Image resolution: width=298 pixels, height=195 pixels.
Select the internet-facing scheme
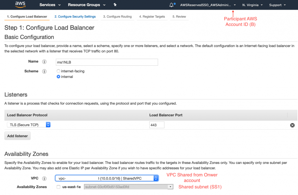click(x=58, y=71)
